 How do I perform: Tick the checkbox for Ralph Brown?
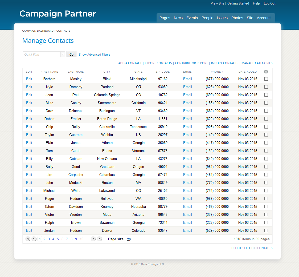tap(266, 223)
